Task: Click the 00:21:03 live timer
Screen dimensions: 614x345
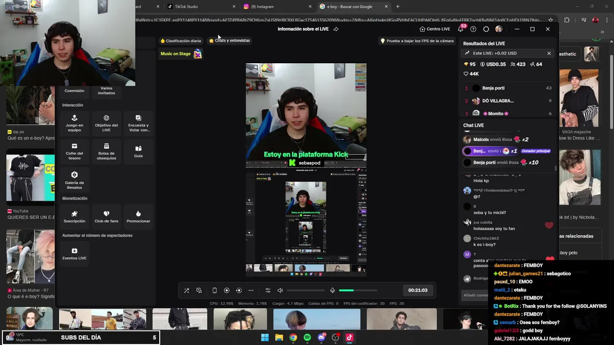Action: (418, 290)
